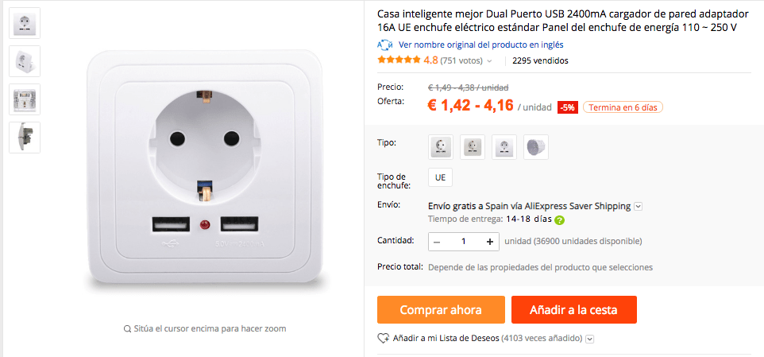Image resolution: width=764 pixels, height=357 pixels.
Task: Choose the round white back-box type option
Action: pyautogui.click(x=536, y=147)
